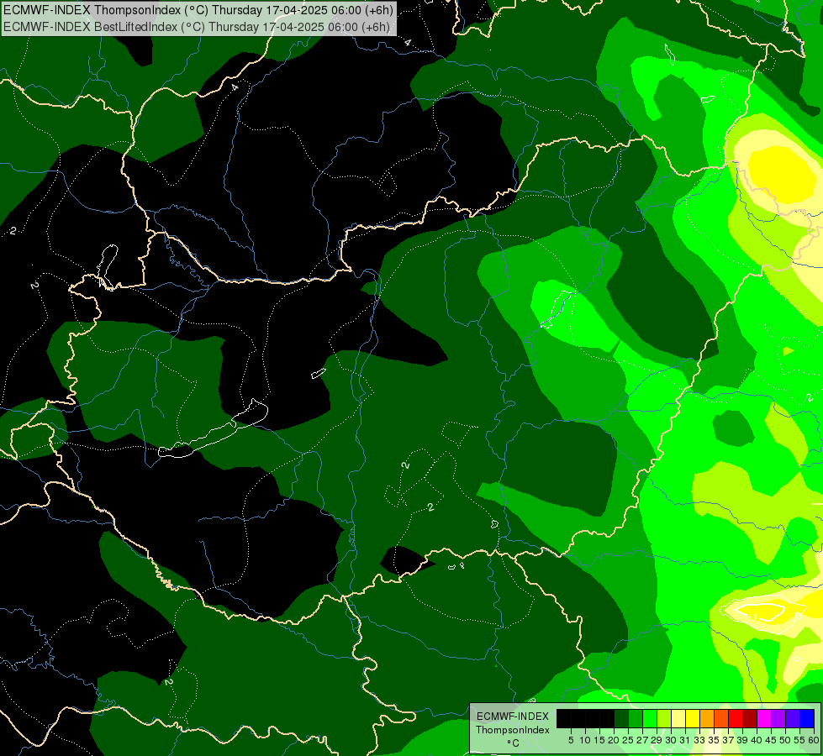Viewport: 823px width, 756px height.
Task: Click the BestLiftedIndex title line at top
Action: click(197, 27)
